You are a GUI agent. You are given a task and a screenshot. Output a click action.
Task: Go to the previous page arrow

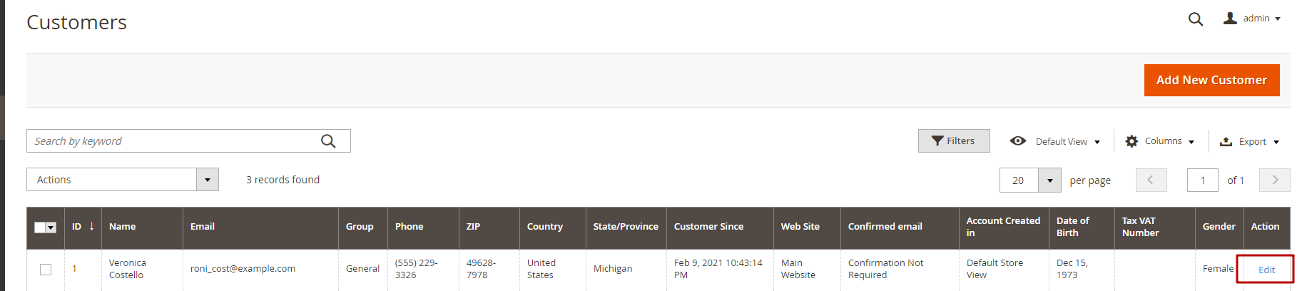1151,180
